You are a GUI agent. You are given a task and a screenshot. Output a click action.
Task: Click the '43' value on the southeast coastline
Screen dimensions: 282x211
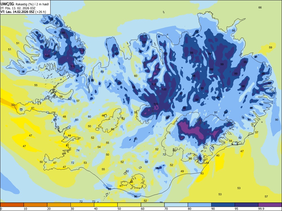point(202,174)
